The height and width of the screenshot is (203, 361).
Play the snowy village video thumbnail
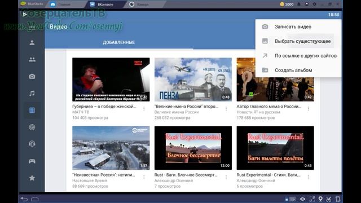pos(111,148)
